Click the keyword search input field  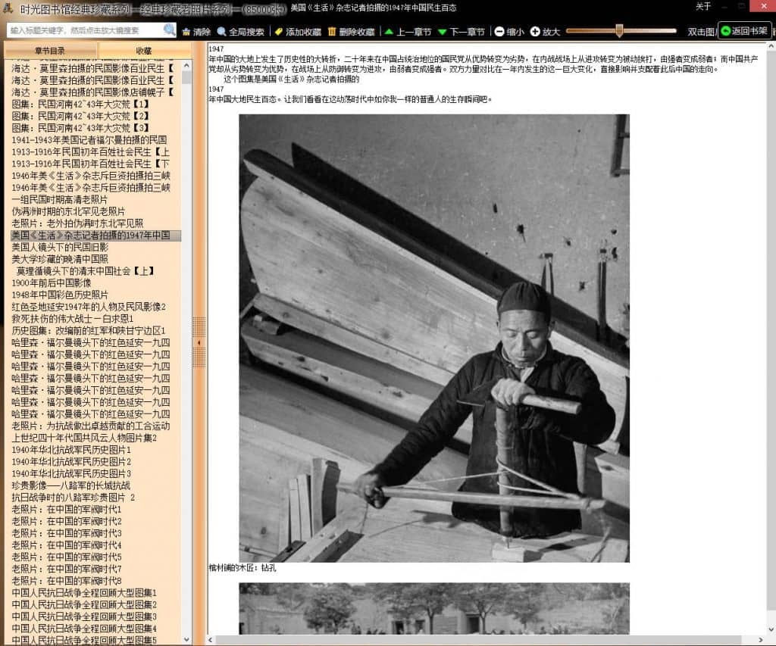pyautogui.click(x=85, y=30)
